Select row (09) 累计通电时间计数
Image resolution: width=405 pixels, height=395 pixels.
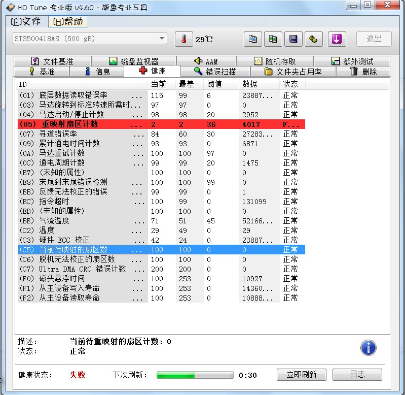coord(161,144)
